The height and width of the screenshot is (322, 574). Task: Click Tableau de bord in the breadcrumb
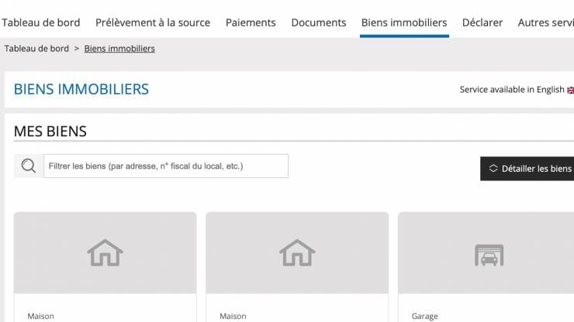tap(36, 49)
